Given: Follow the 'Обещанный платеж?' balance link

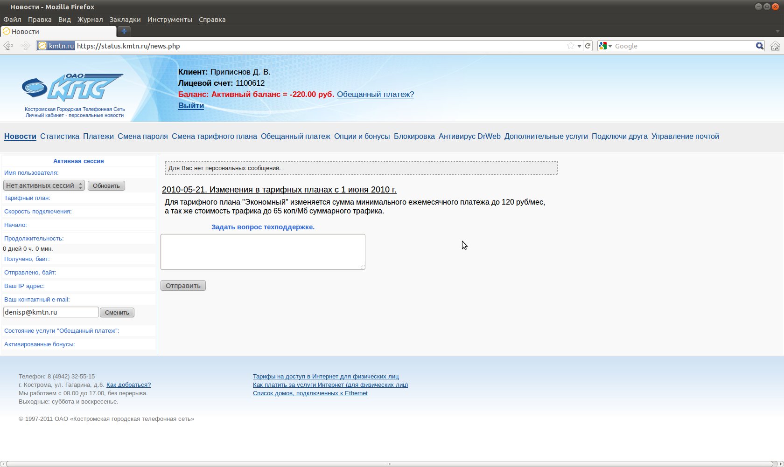Looking at the screenshot, I should pos(375,94).
